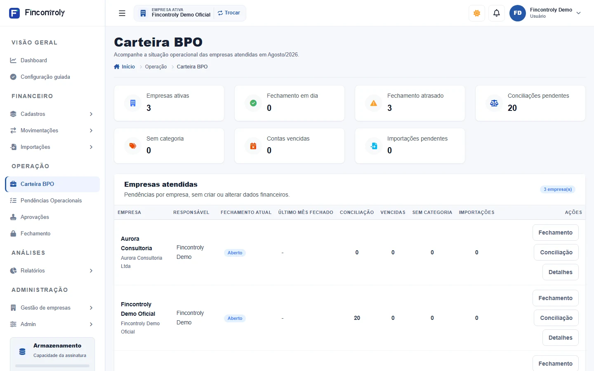Click the Fechamento atual column header
The image size is (594, 371).
pyautogui.click(x=246, y=212)
